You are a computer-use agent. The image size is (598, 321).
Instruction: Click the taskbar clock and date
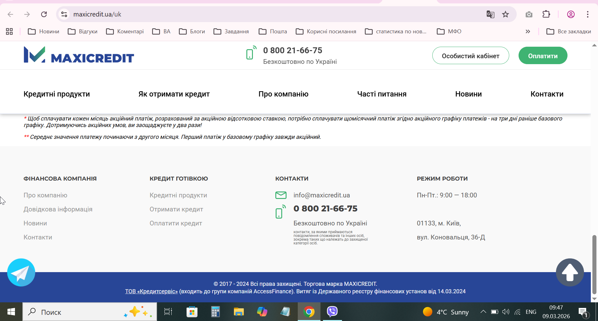pos(556,312)
